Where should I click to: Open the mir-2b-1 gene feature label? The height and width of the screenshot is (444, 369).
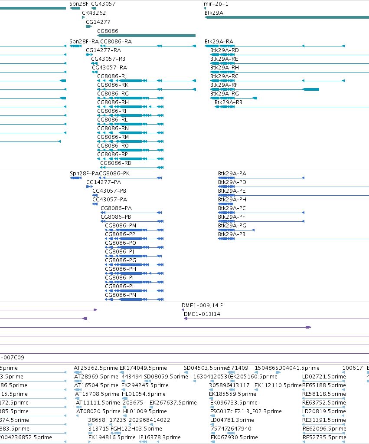[x=216, y=4]
